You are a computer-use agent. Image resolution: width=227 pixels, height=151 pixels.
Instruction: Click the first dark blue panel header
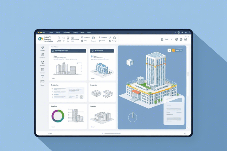(x=69, y=51)
